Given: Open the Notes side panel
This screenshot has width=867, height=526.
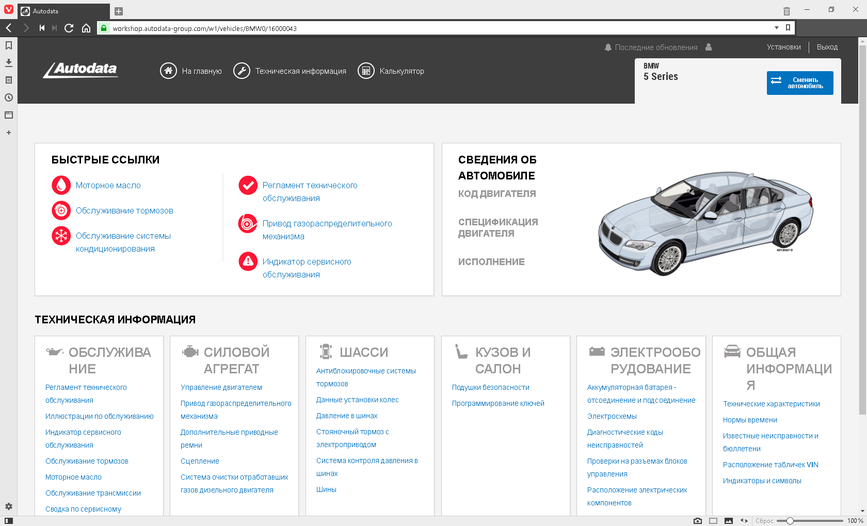Looking at the screenshot, I should coord(9,80).
